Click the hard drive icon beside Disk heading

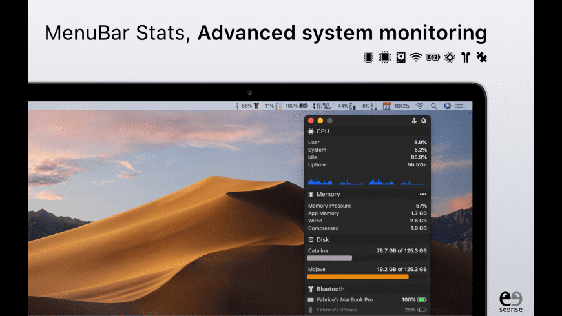point(311,240)
